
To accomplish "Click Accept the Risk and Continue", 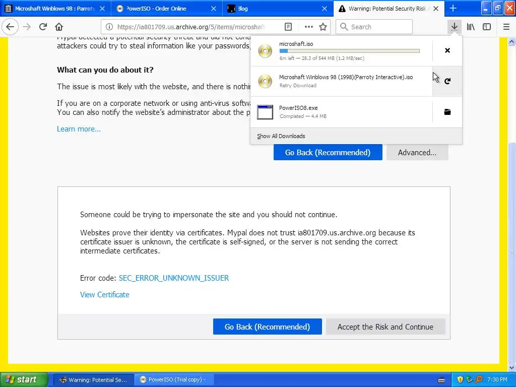I will (385, 327).
